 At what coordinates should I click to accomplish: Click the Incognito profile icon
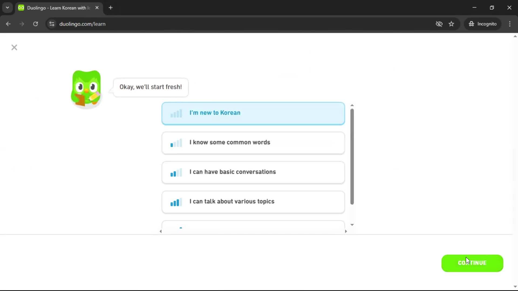tap(471, 24)
